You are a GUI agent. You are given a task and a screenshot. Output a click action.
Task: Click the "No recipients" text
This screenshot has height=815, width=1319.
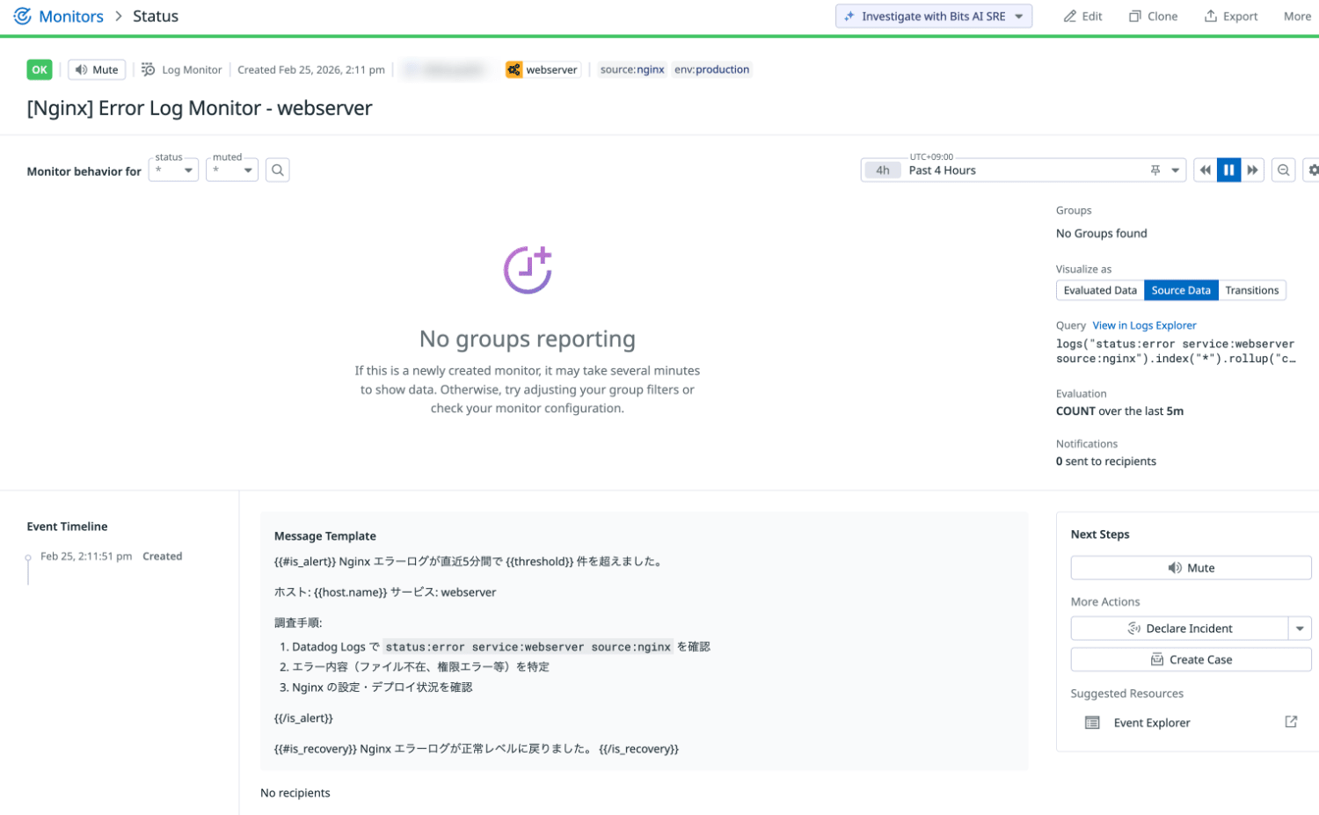coord(295,793)
